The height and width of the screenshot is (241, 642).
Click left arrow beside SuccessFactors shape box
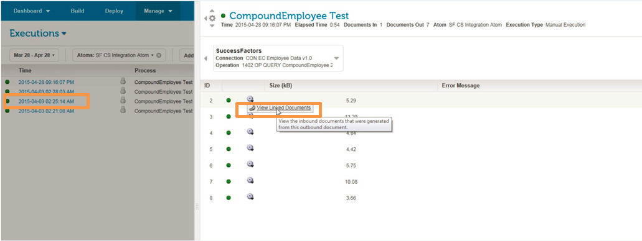click(206, 58)
